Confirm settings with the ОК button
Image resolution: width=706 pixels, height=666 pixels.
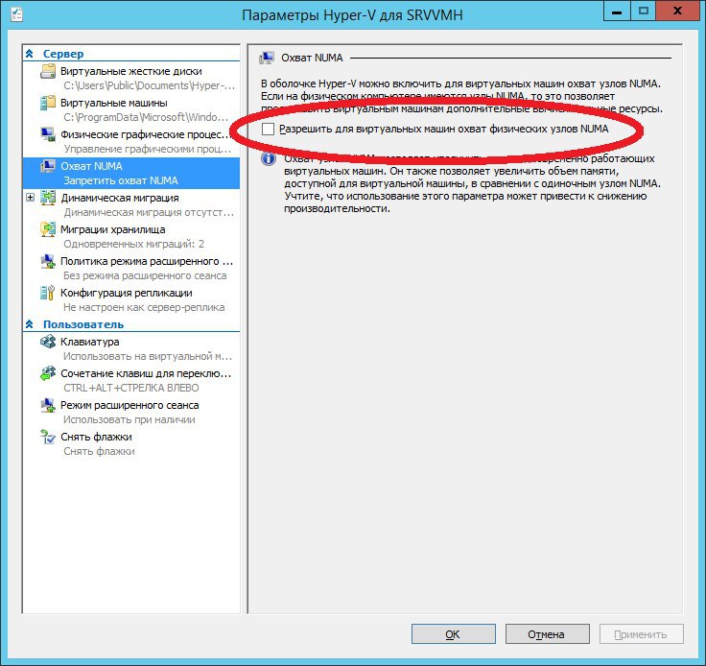click(x=454, y=634)
